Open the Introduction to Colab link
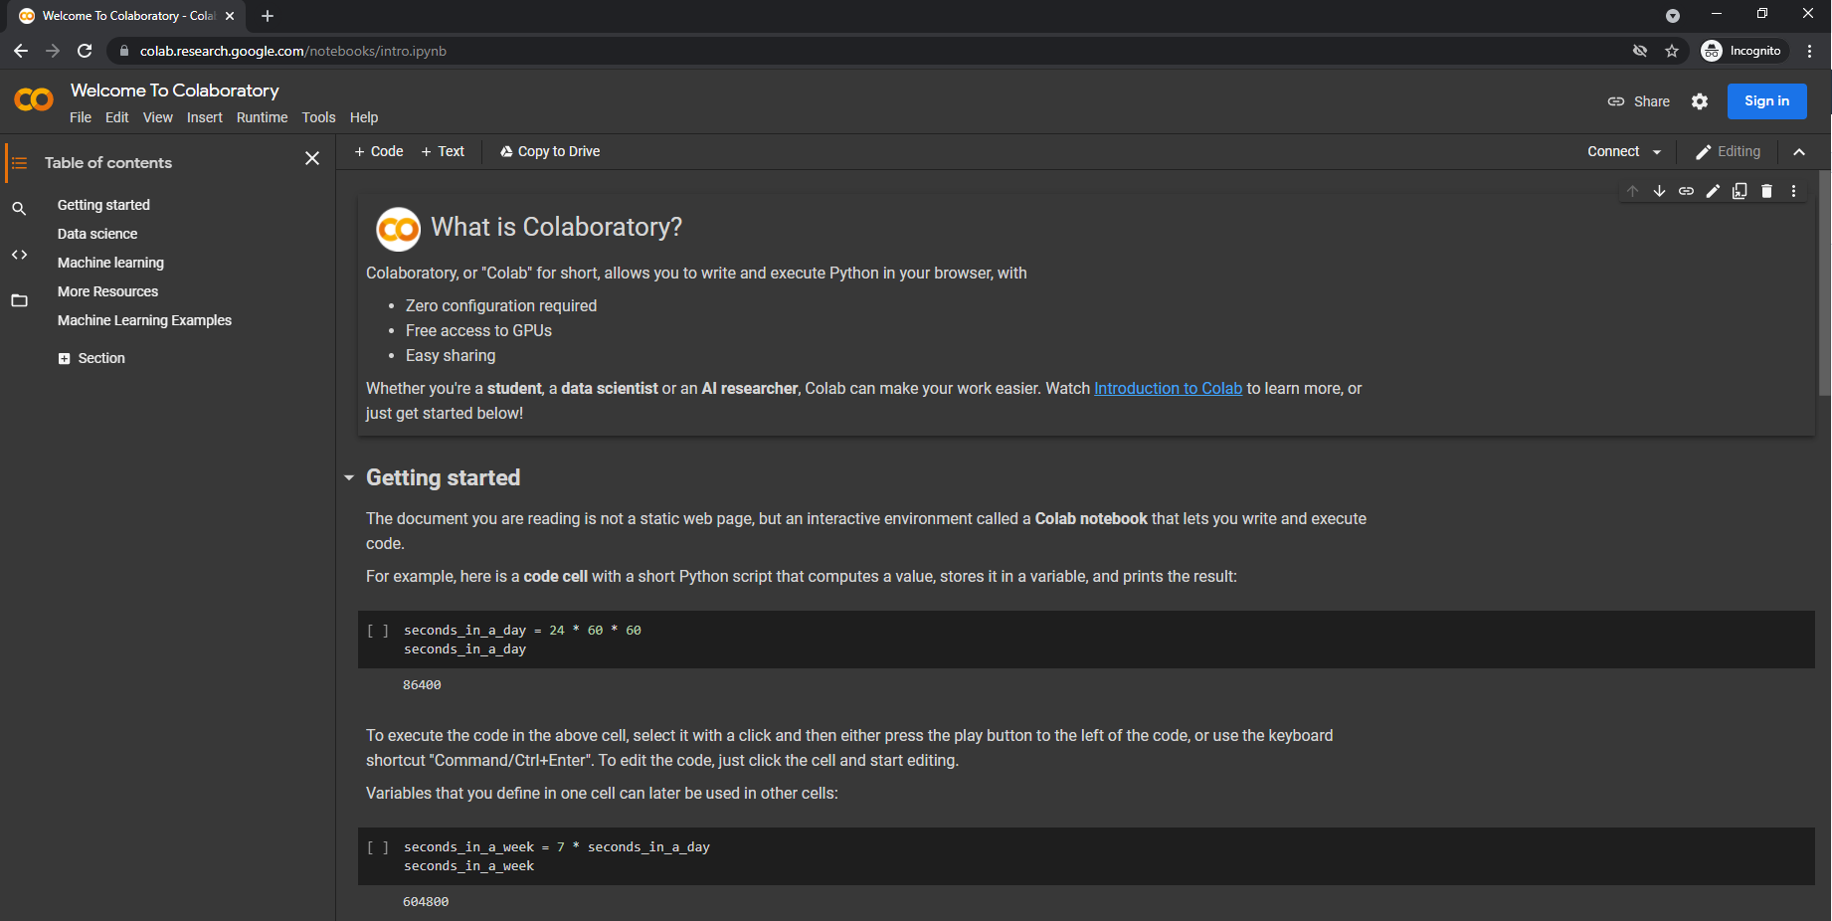The image size is (1832, 921). point(1168,389)
